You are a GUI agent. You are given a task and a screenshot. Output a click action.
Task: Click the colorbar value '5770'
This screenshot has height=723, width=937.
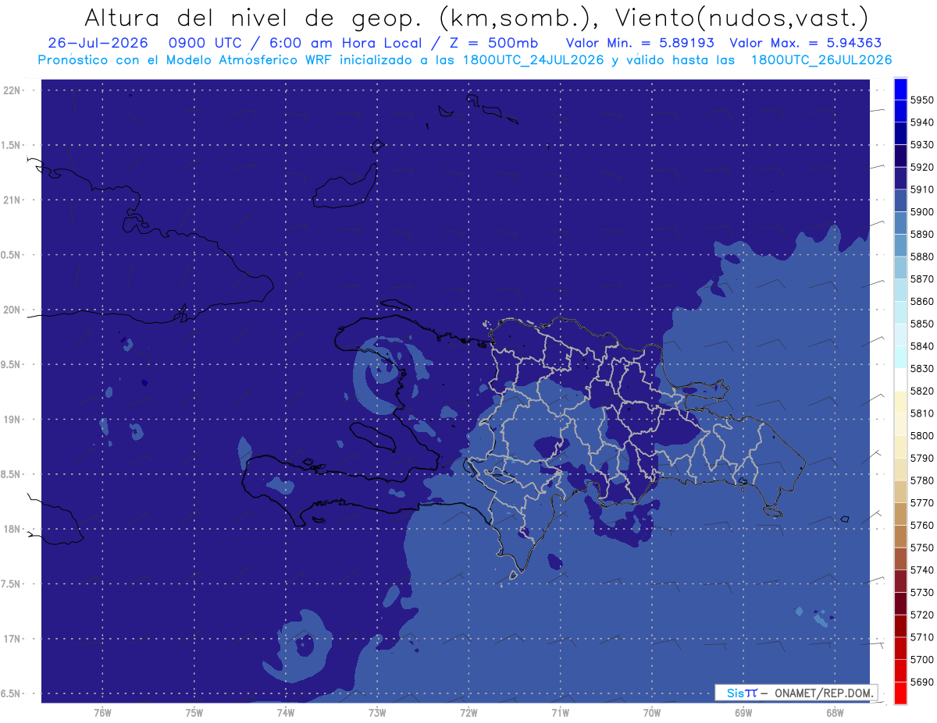[x=921, y=503]
